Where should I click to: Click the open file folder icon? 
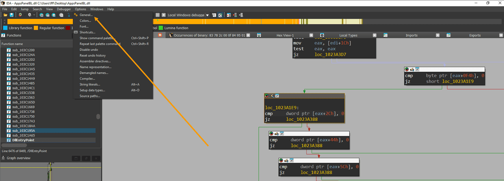[x=6, y=15]
